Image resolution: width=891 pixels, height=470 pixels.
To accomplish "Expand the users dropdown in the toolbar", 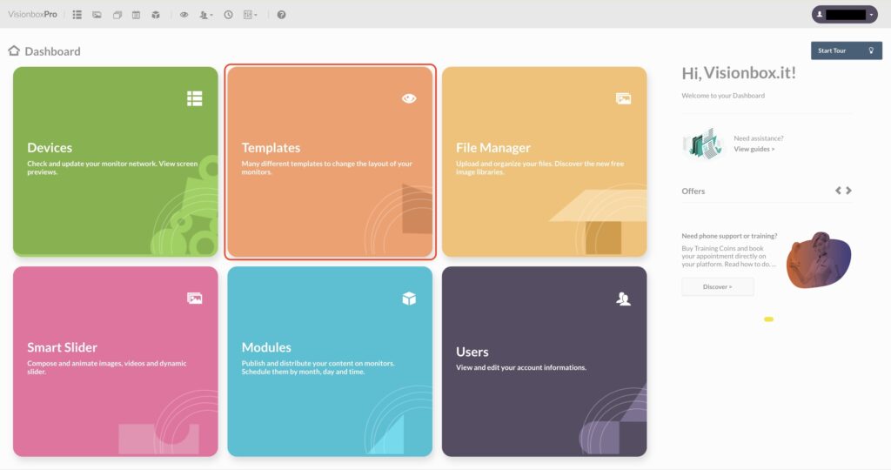I will coord(205,15).
